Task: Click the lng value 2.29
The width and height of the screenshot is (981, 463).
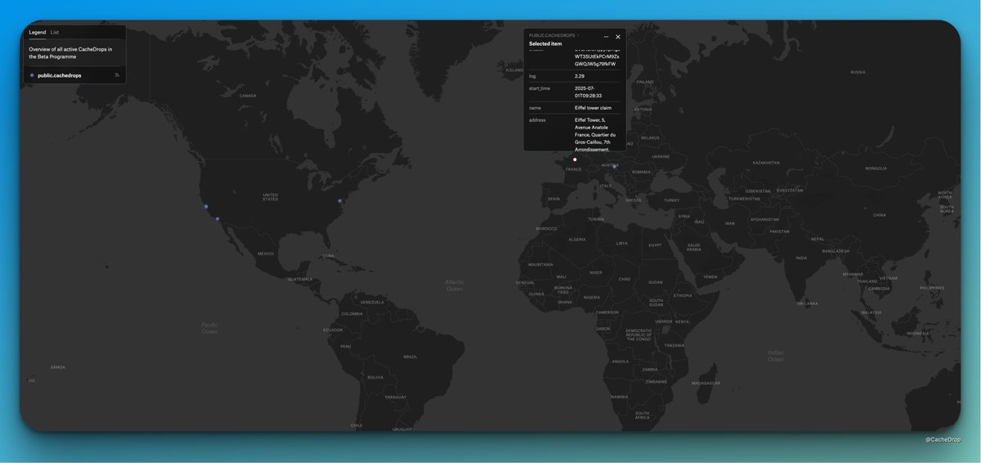Action: [580, 75]
